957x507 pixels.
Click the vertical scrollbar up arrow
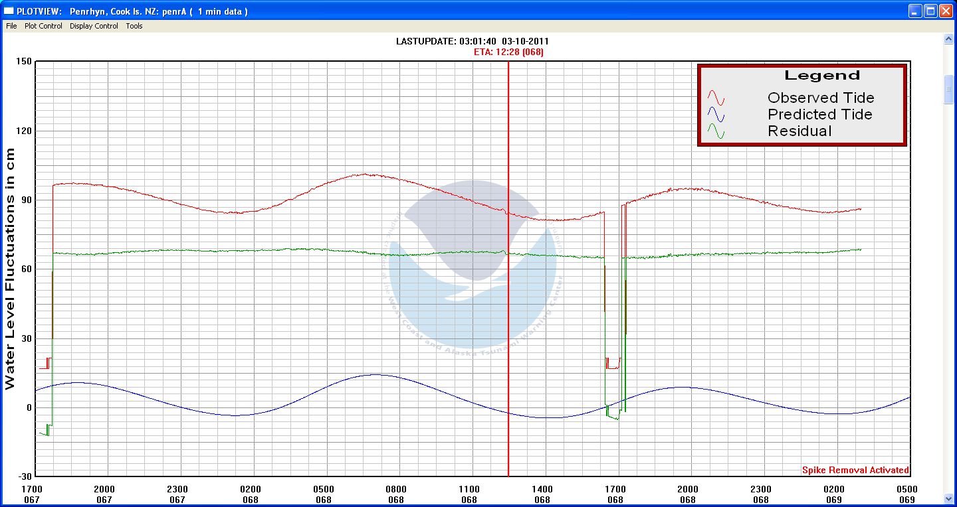point(949,40)
